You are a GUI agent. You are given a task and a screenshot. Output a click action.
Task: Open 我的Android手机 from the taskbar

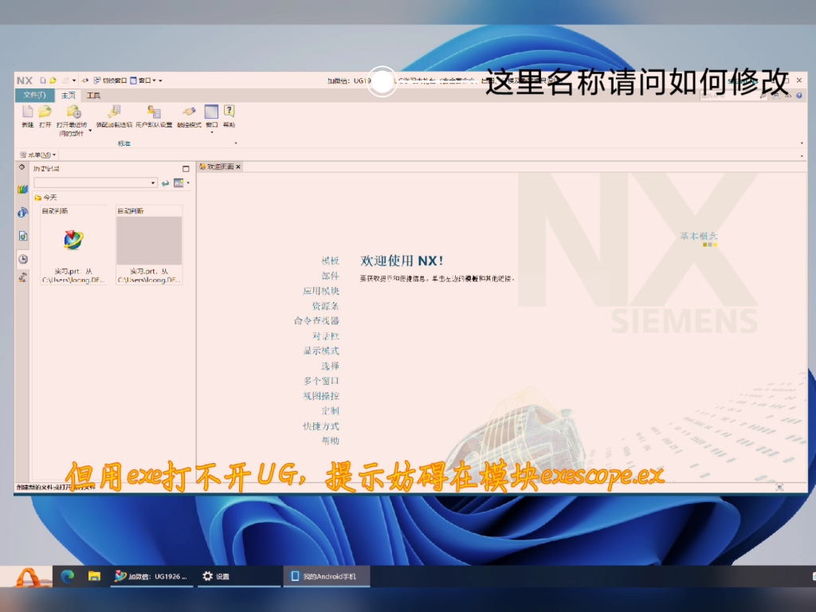[x=326, y=576]
